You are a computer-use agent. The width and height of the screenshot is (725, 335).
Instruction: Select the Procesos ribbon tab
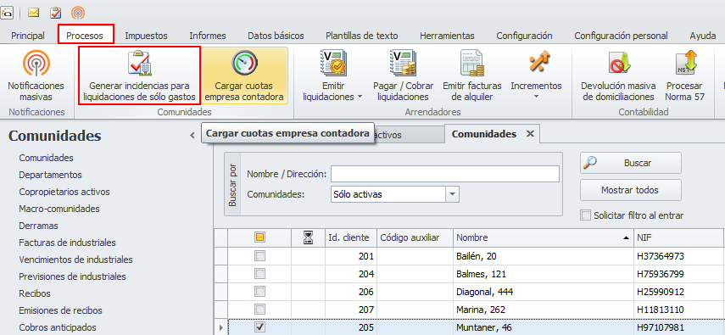tap(85, 36)
